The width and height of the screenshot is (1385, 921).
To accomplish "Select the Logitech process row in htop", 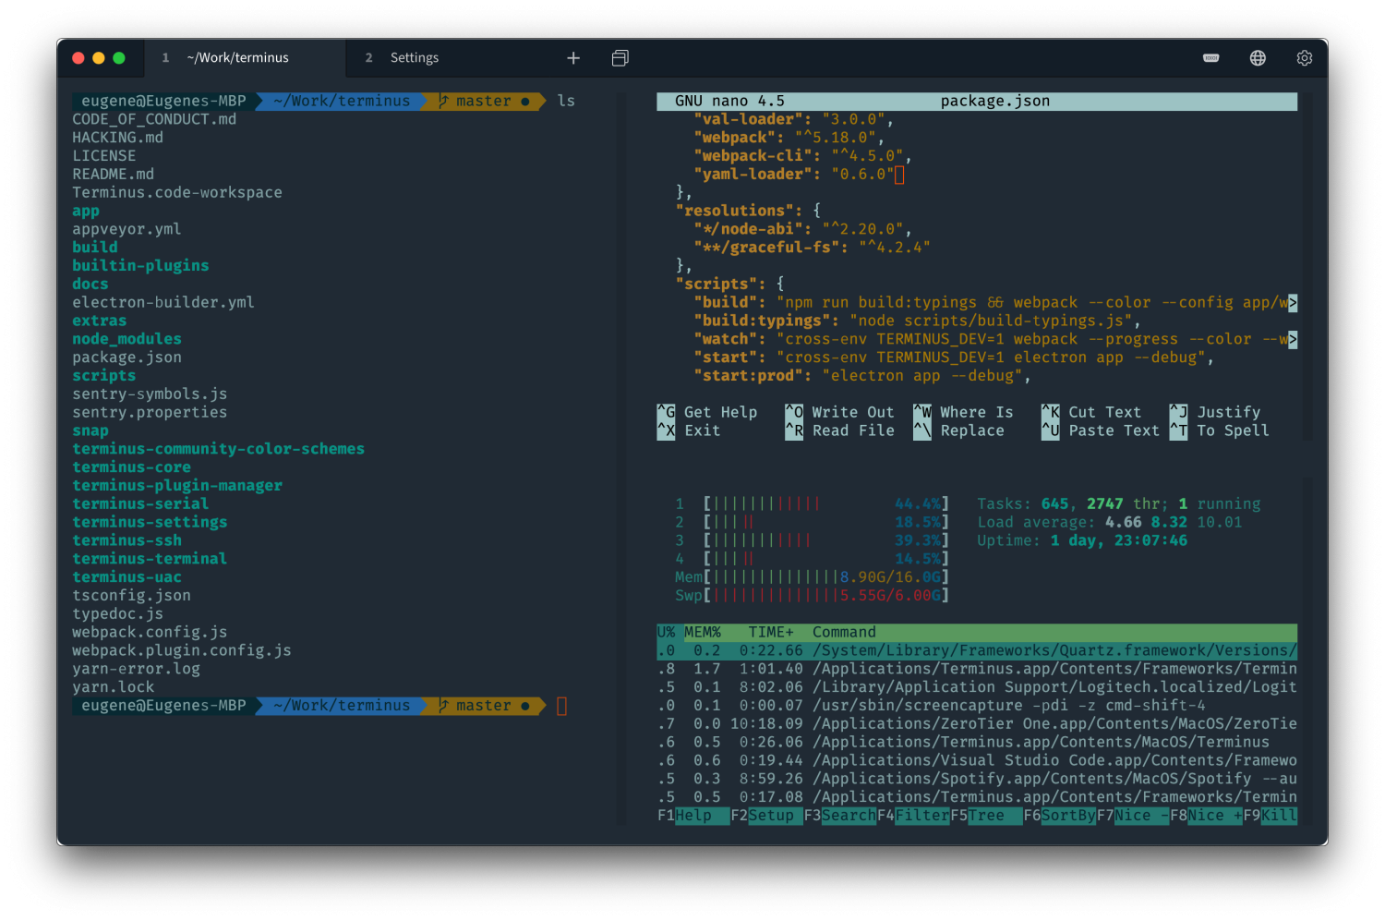I will 977,687.
